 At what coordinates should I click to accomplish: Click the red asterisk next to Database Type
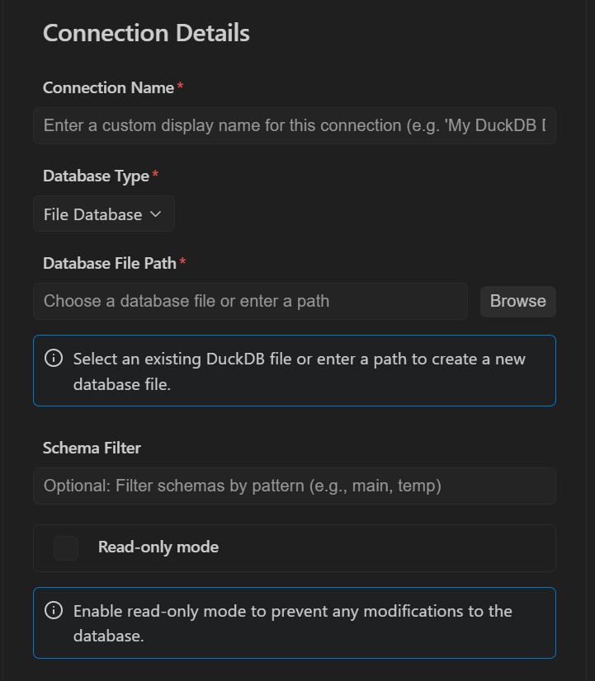pyautogui.click(x=155, y=174)
